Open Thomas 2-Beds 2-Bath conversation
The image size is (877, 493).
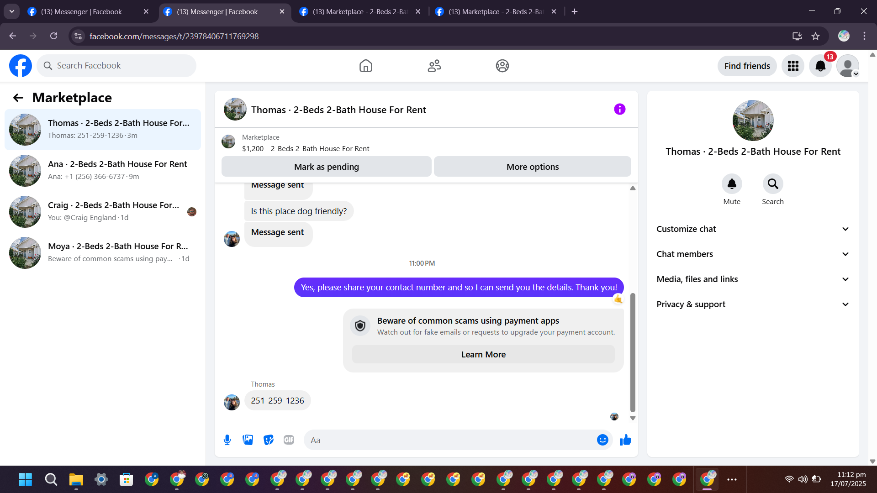pyautogui.click(x=103, y=130)
